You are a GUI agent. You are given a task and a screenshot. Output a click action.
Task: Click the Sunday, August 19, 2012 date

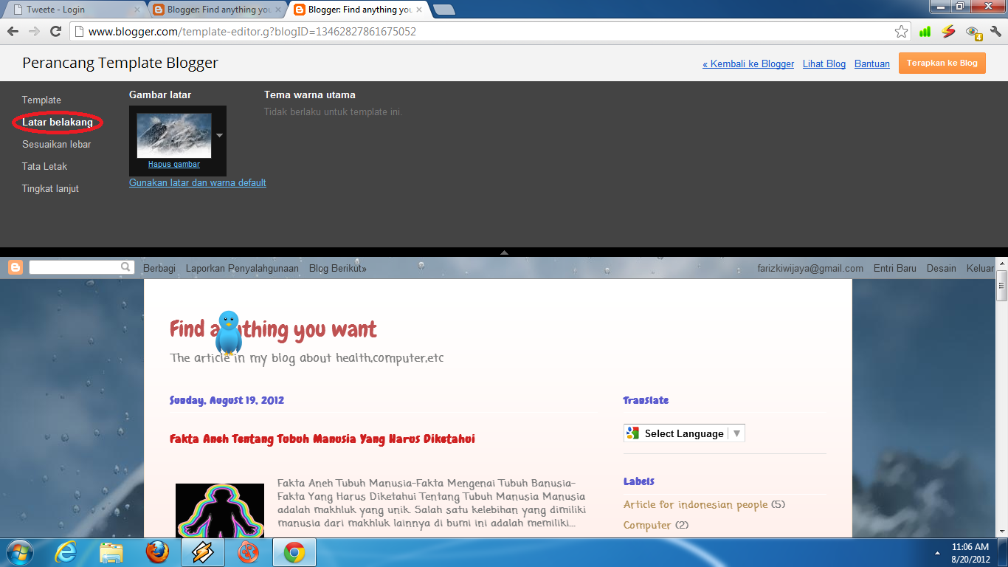pos(227,400)
